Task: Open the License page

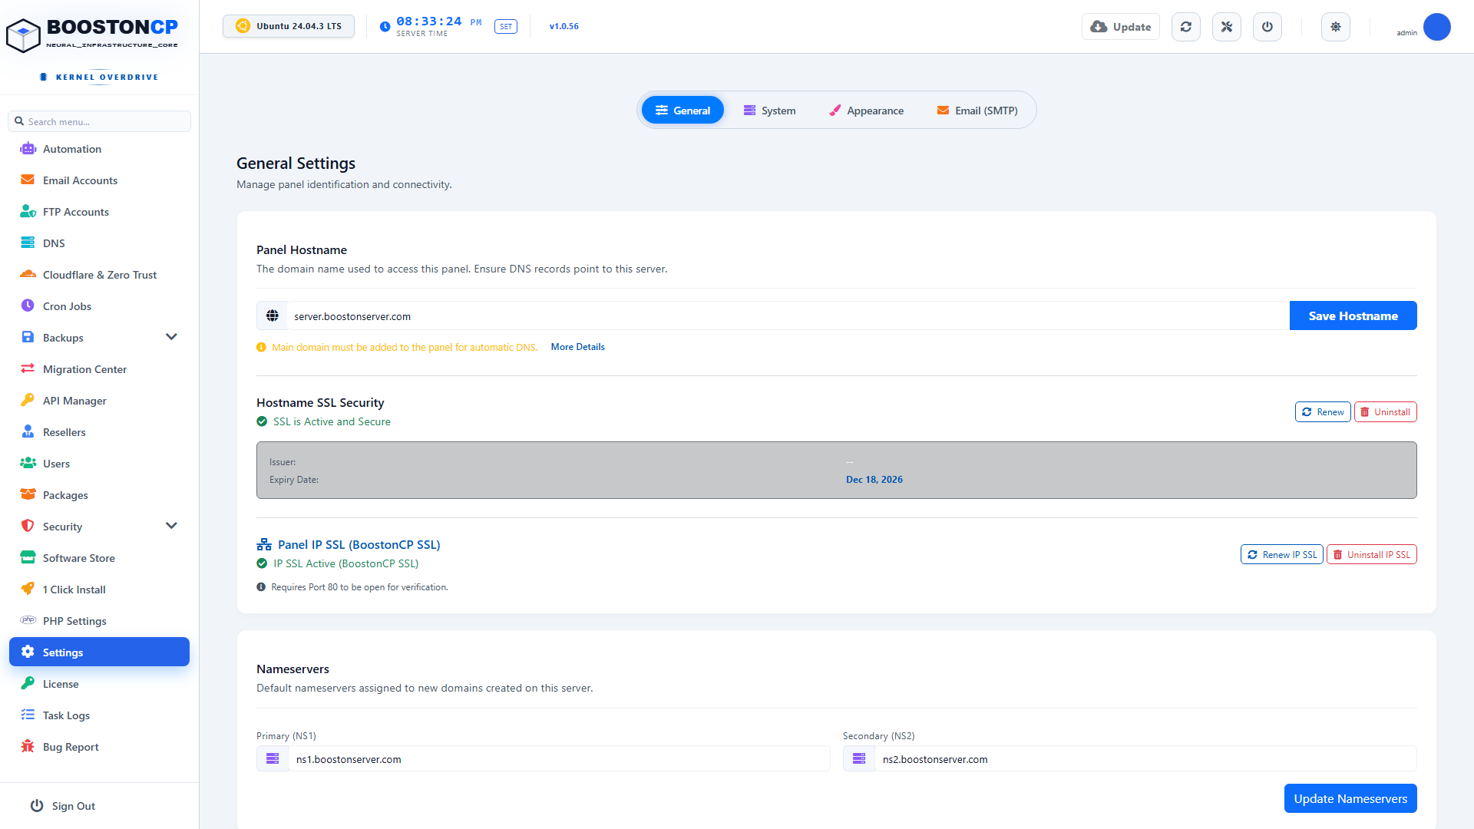Action: 99,684
